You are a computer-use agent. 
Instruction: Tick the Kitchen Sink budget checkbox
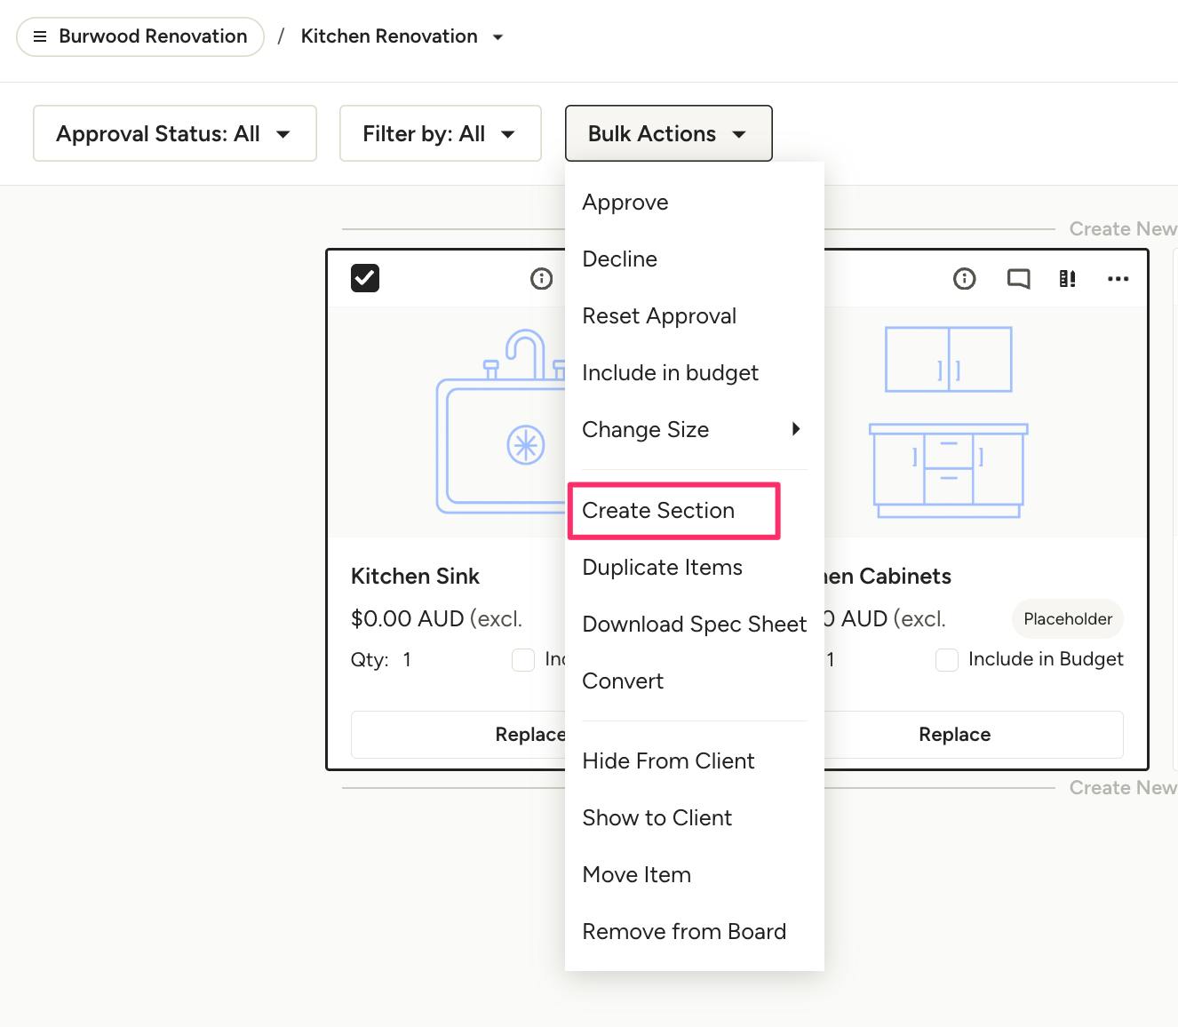pos(523,660)
